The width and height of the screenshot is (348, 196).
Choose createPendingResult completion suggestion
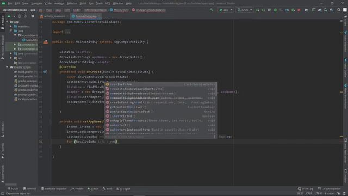(161, 102)
